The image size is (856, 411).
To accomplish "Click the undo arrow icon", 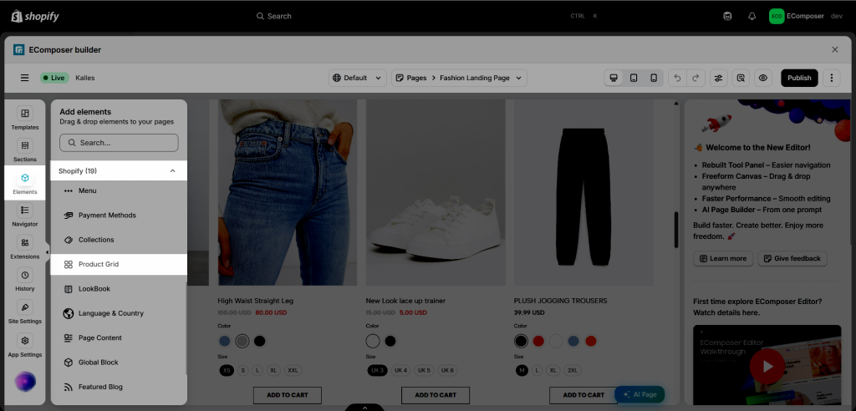I will (677, 78).
